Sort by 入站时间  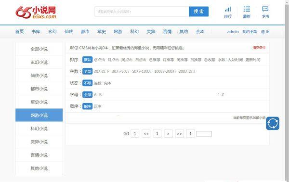tap(236, 60)
